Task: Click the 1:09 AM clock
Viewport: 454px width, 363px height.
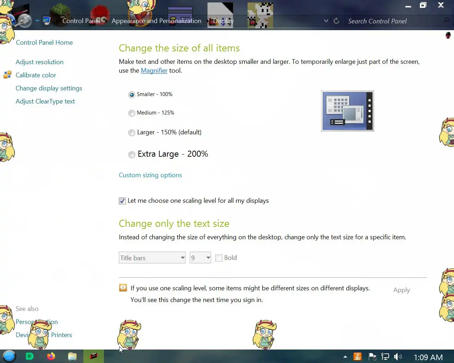Action: [x=428, y=357]
